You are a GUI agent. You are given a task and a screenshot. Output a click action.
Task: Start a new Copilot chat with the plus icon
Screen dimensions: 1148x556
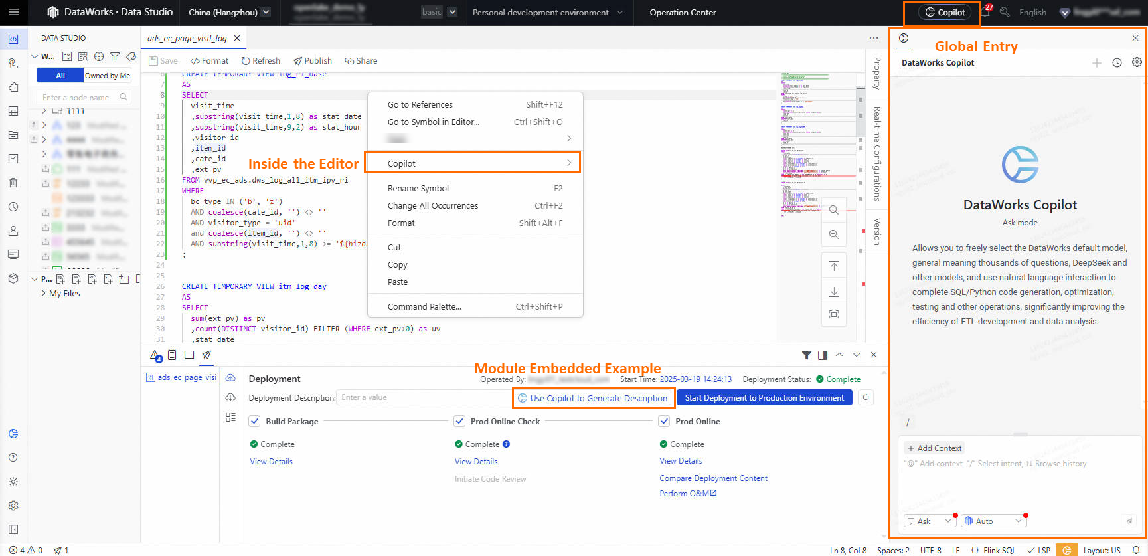click(1097, 63)
